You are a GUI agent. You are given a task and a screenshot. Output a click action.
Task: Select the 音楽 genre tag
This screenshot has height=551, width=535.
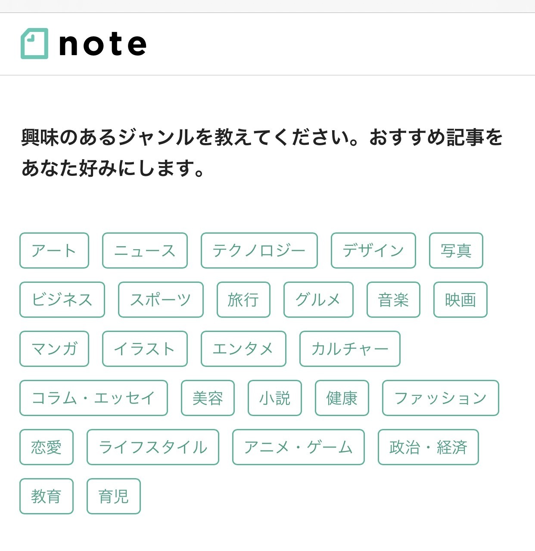[393, 300]
